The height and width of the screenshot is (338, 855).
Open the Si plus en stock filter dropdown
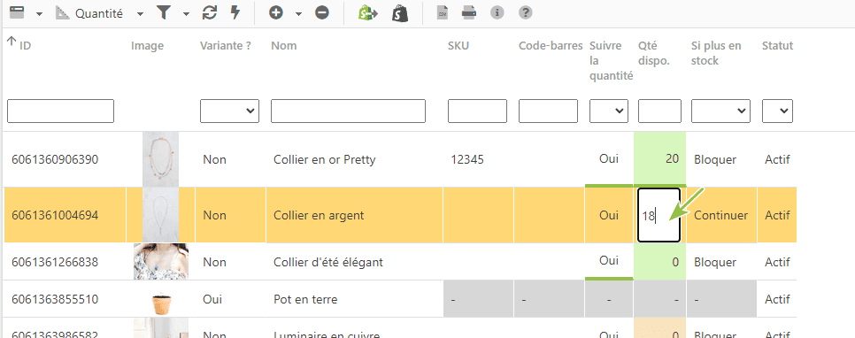point(720,111)
